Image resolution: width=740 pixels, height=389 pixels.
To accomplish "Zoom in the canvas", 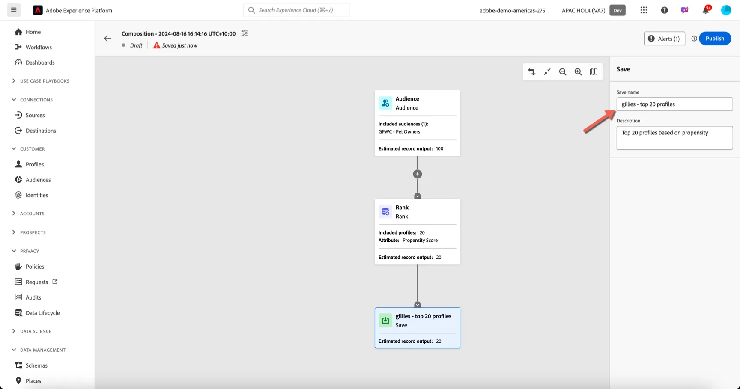I will pos(578,72).
